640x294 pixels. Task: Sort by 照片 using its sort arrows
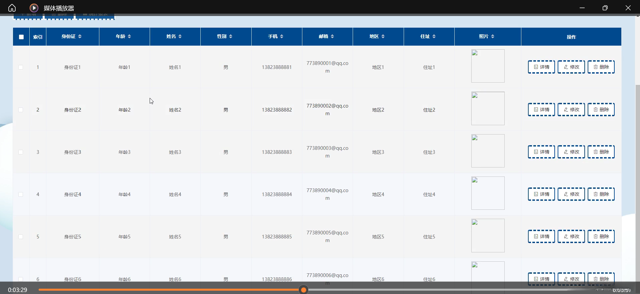pos(493,36)
